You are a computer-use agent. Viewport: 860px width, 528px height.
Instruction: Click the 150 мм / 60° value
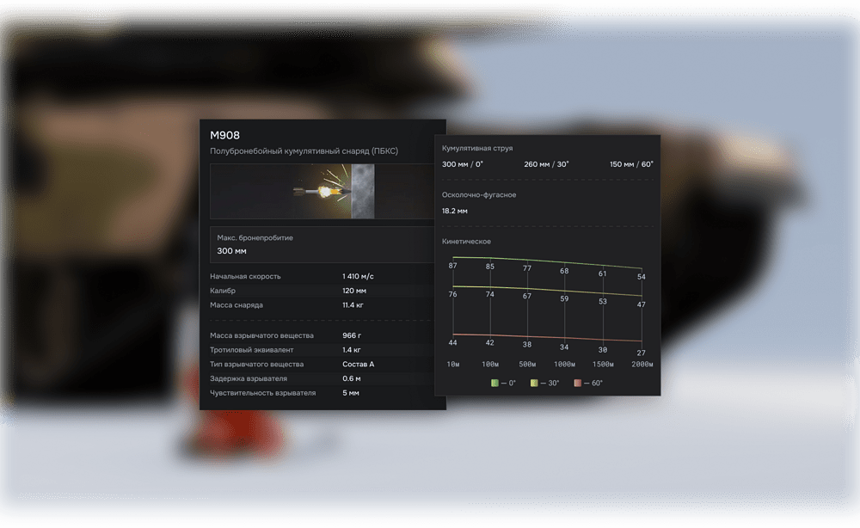point(631,164)
